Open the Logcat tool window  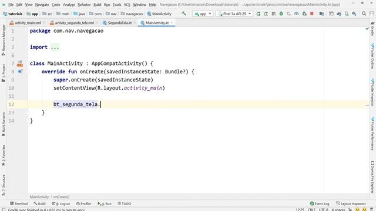coord(61,203)
